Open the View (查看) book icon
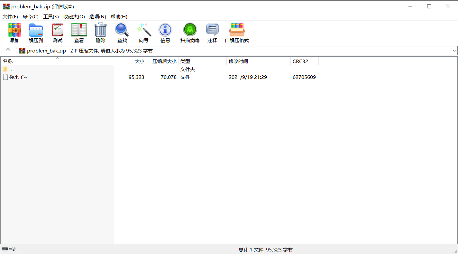Screen dimensions: 458x254 click(x=79, y=33)
